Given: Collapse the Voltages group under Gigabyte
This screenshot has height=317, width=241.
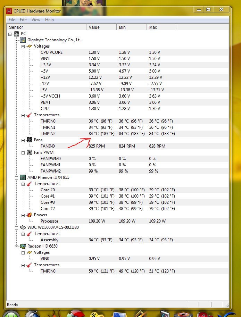Looking at the screenshot, I should pos(23,47).
